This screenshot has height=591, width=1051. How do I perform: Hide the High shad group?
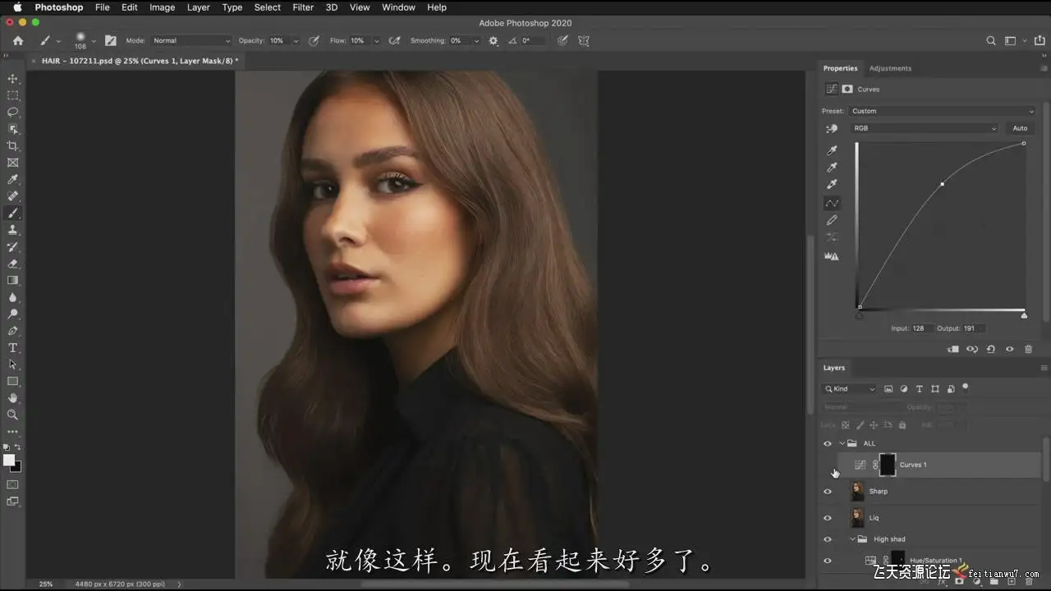click(x=828, y=539)
